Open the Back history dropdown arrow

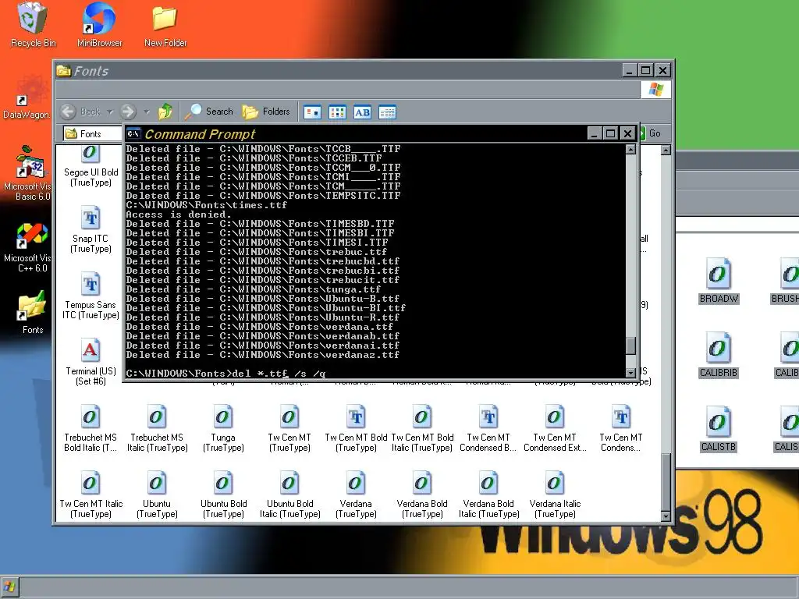click(x=109, y=112)
